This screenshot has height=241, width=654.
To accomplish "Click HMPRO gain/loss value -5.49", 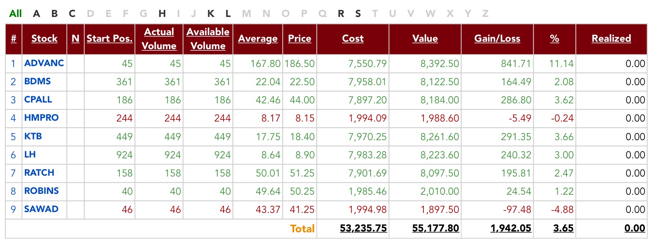I will click(520, 118).
